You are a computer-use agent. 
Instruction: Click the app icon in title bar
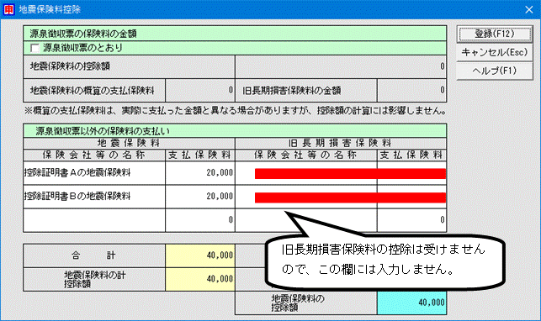pyautogui.click(x=8, y=9)
